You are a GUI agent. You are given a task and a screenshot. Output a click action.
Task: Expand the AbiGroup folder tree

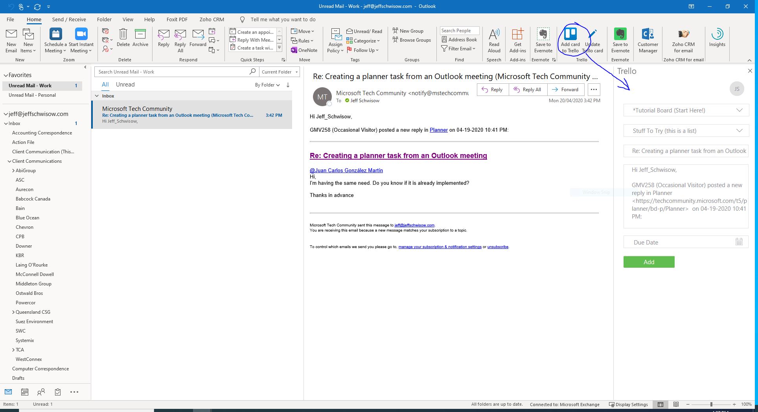point(13,170)
